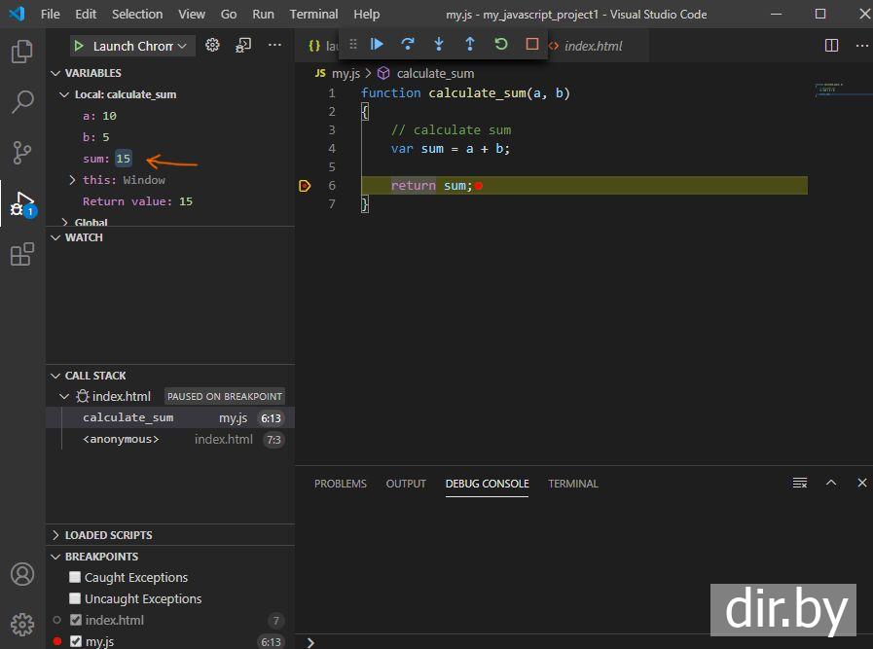This screenshot has height=649, width=873.
Task: Open launch.json with the gear icon
Action: pyautogui.click(x=212, y=46)
